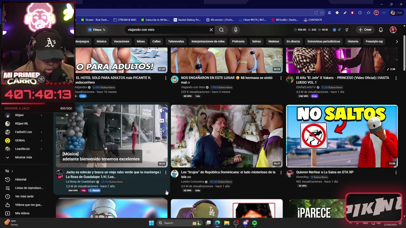This screenshot has width=406, height=228.
Task: Select the En directo category chip
Action: (x=293, y=41)
